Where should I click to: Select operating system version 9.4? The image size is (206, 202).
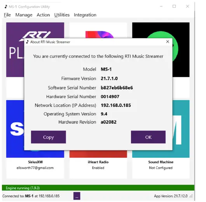tap(104, 114)
